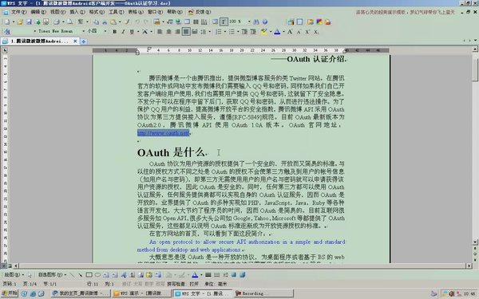Viewport: 479px width, 299px height.
Task: Toggle Italic formatting
Action: coord(123,31)
